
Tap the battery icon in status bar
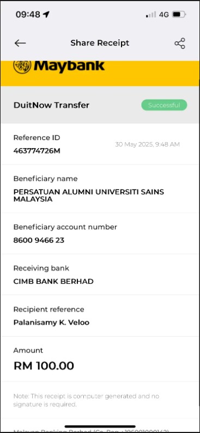point(179,14)
